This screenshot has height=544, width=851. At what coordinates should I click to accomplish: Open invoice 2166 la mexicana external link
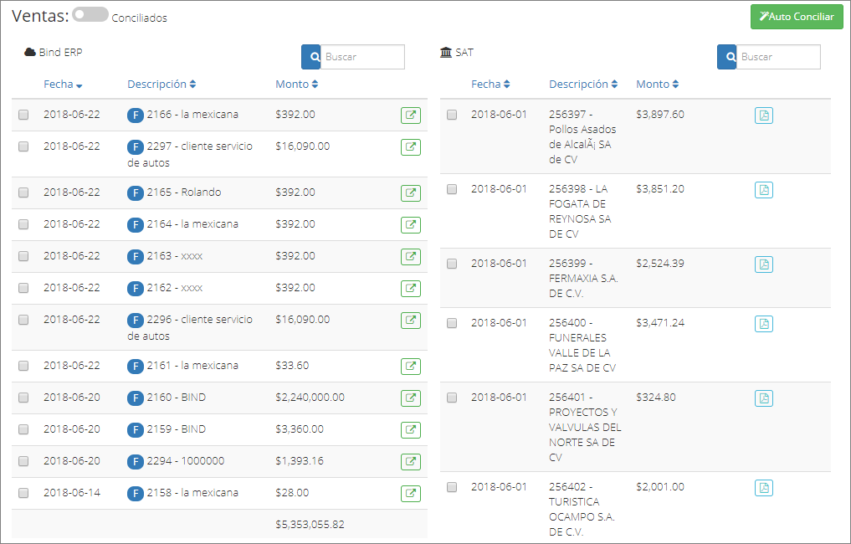click(410, 115)
